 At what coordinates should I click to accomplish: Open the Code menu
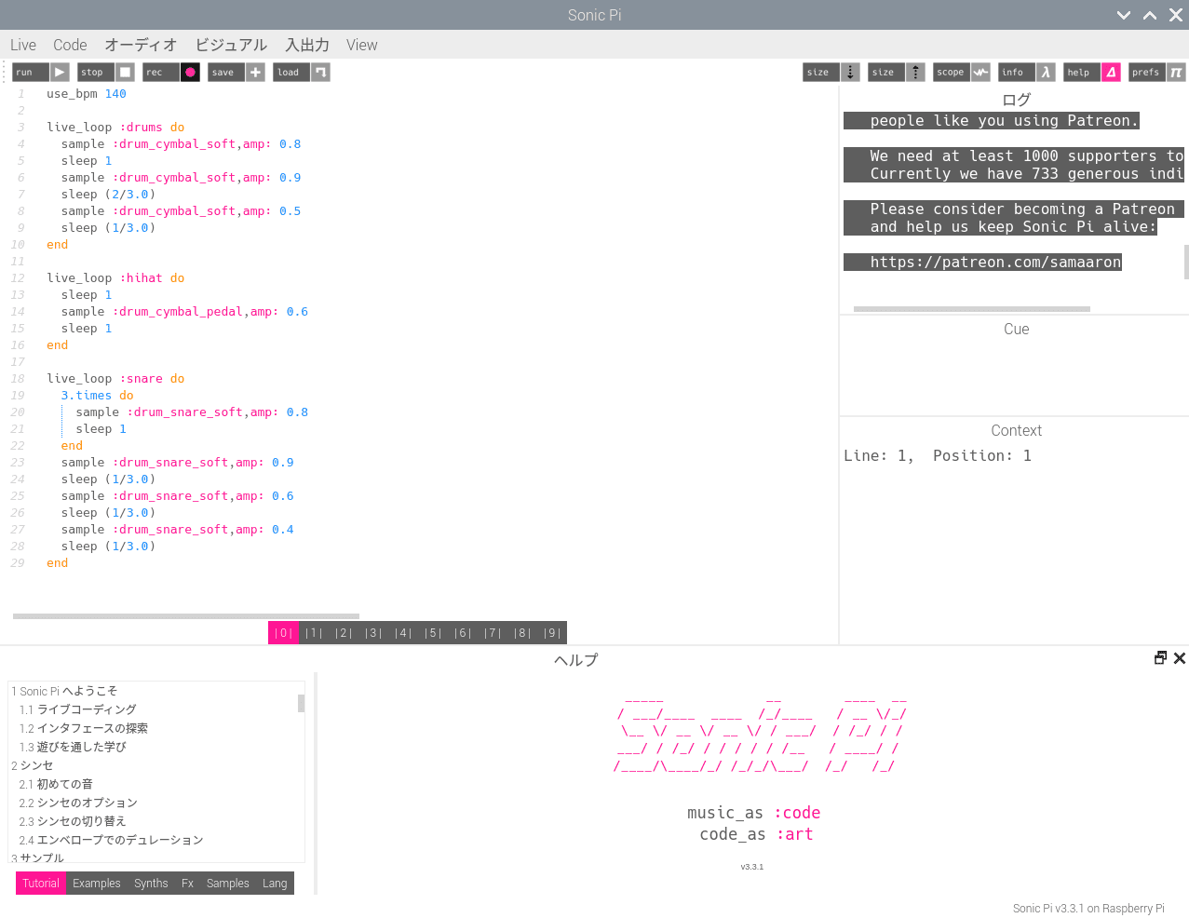click(x=70, y=45)
